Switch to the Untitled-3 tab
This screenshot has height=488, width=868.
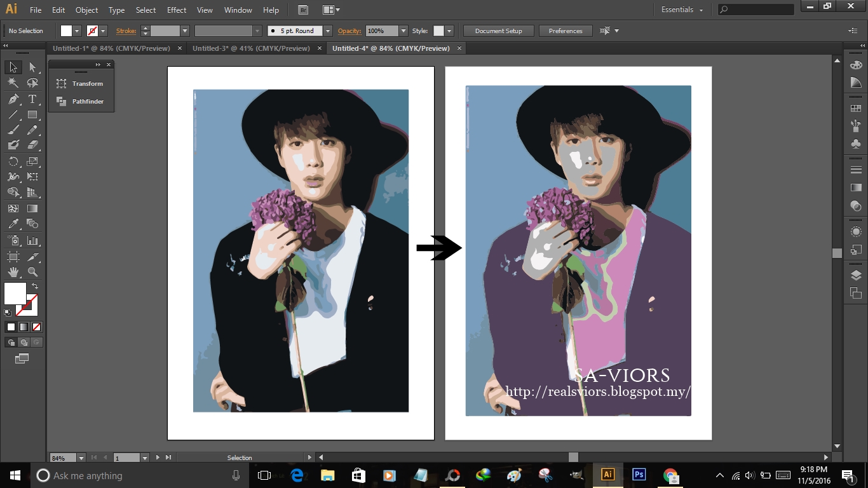tap(251, 48)
